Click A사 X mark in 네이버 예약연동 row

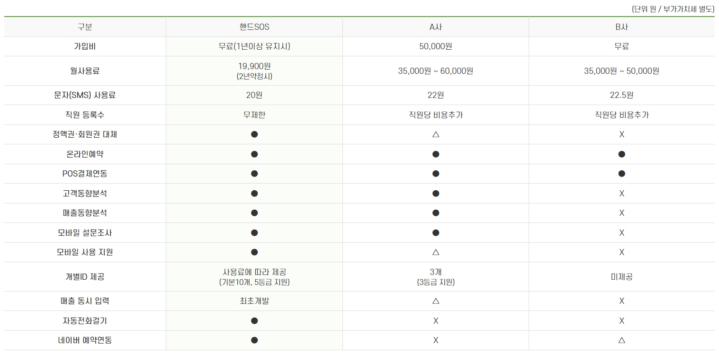point(436,340)
